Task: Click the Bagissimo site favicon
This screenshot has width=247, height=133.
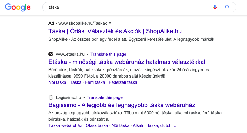Action: (x=51, y=97)
